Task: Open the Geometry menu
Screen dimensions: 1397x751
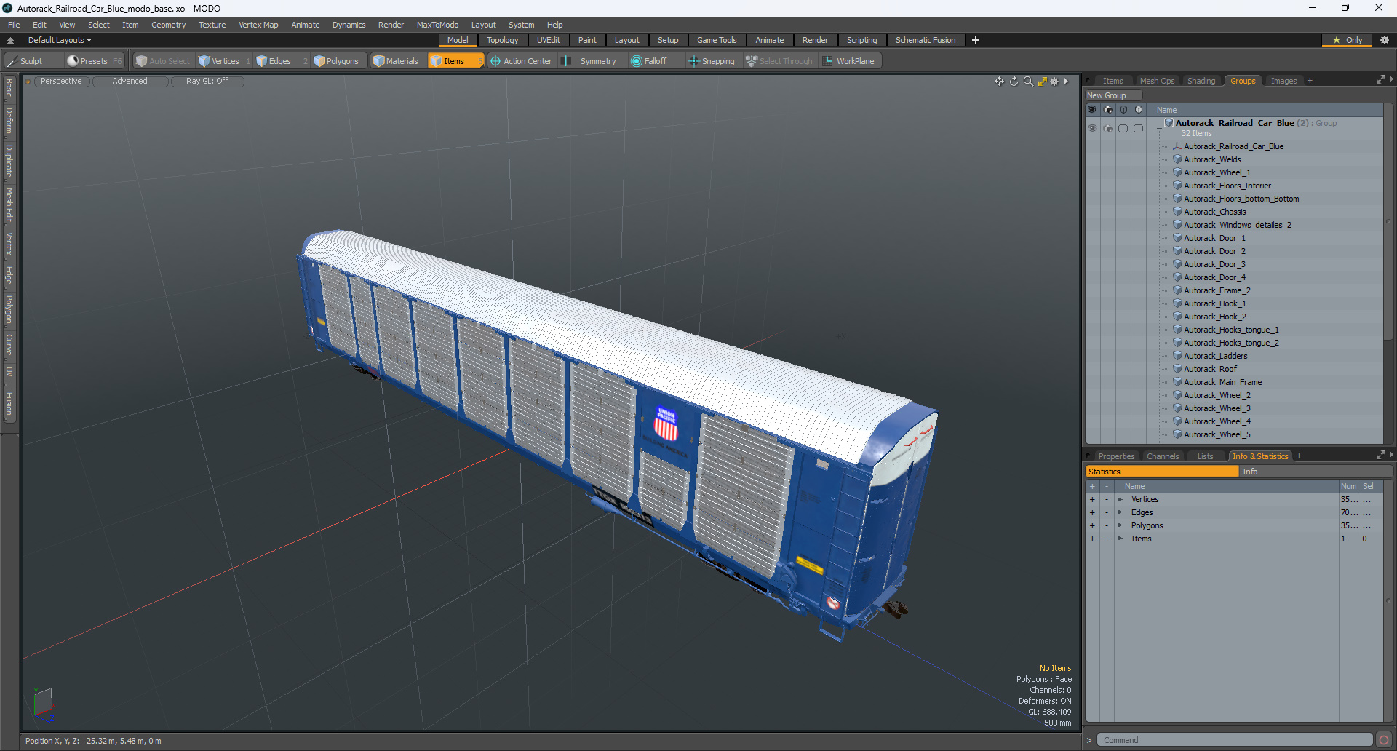Action: (x=168, y=25)
